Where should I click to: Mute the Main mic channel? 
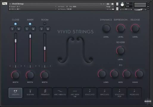coord(33,29)
